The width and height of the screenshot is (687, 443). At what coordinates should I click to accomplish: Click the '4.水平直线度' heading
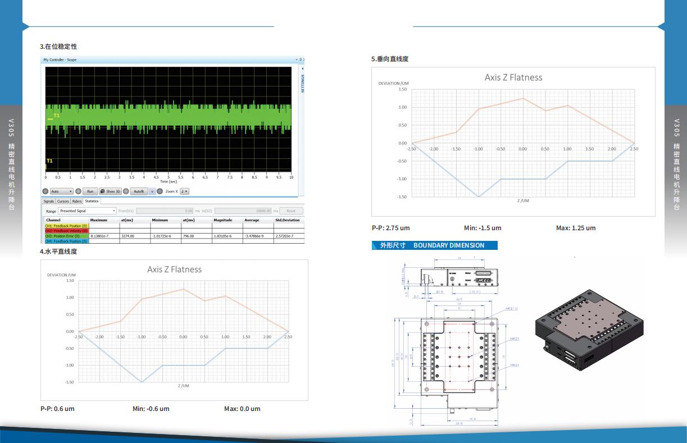[x=58, y=252]
